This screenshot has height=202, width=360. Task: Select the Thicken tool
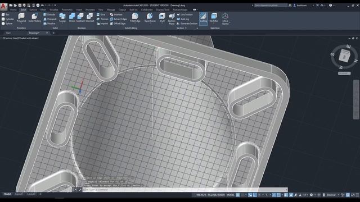pos(102,19)
